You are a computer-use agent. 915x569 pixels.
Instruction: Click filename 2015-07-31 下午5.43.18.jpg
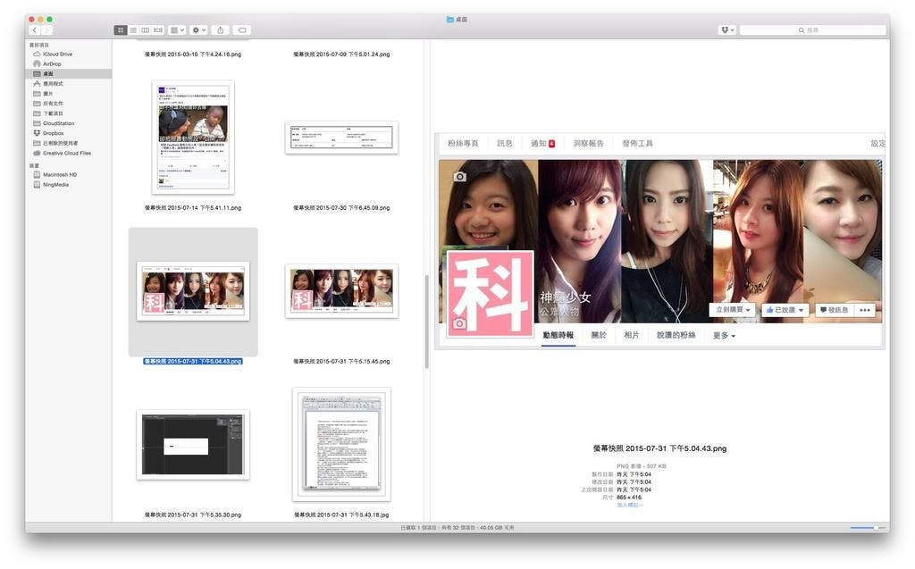pos(341,515)
